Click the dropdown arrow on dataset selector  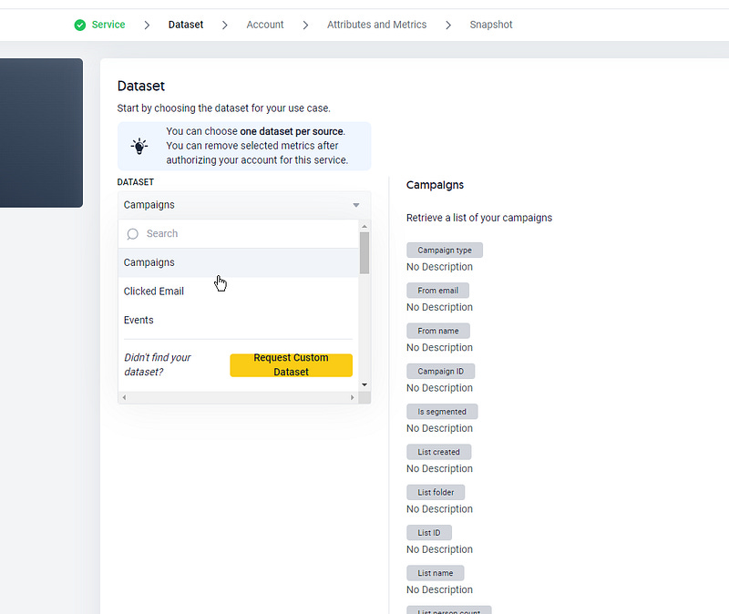(356, 205)
